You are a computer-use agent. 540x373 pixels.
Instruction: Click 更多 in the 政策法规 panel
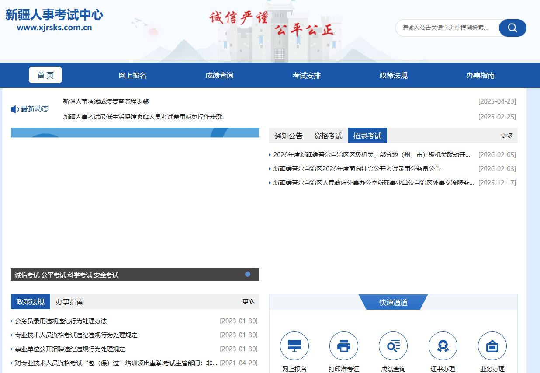[x=249, y=302]
